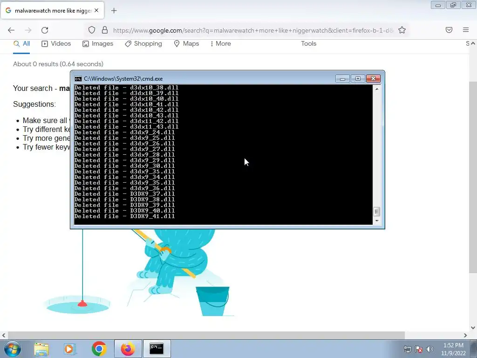
Task: Bookmark this page with the star icon
Action: point(402,30)
